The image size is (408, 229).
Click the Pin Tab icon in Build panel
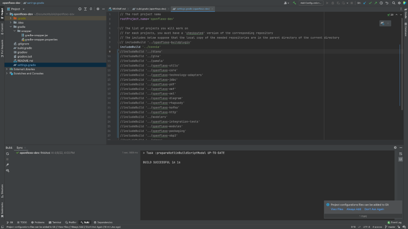point(8,165)
